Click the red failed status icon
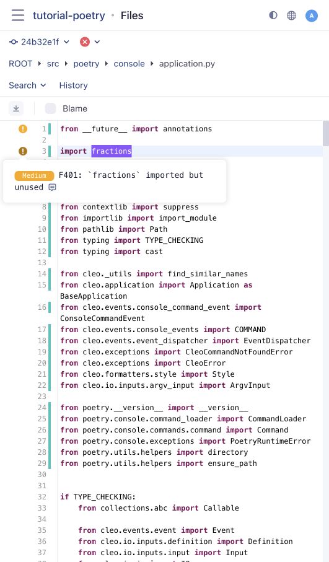 (x=85, y=42)
